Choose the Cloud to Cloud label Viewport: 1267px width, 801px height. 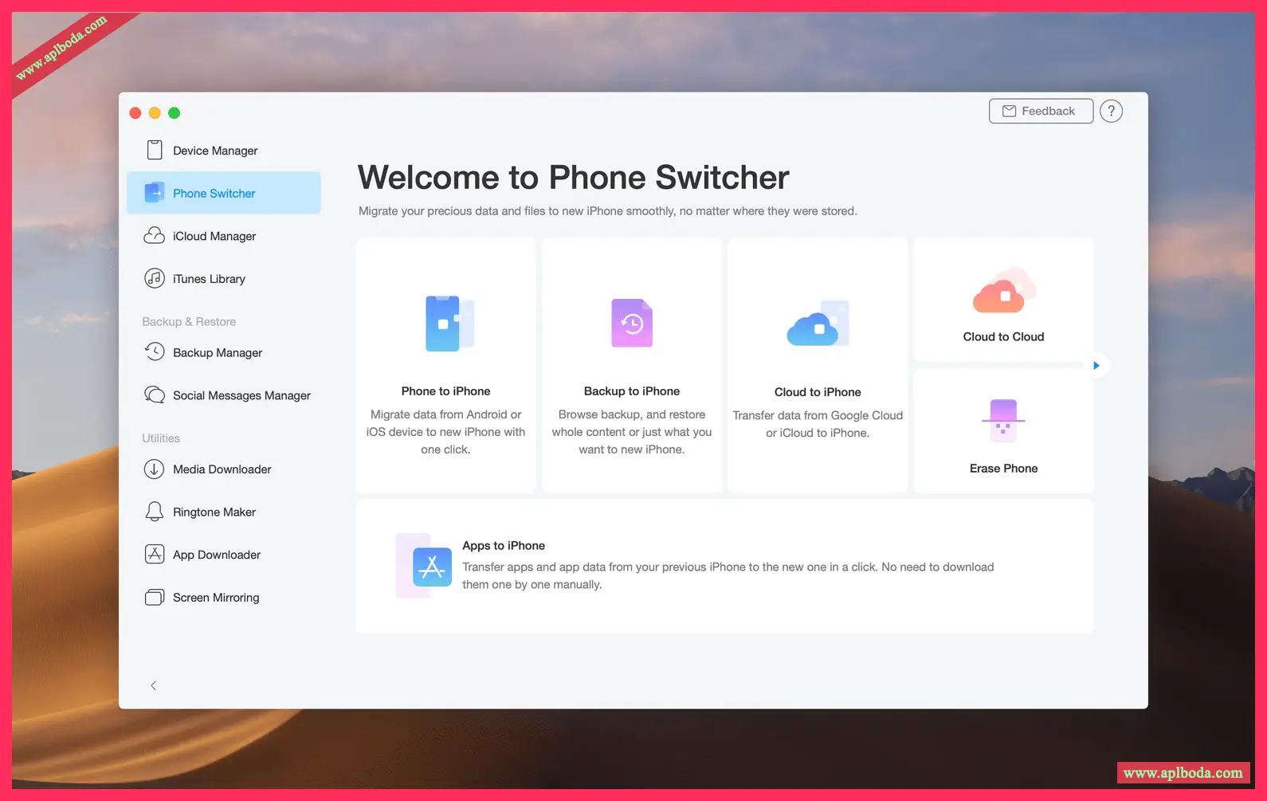pyautogui.click(x=1003, y=336)
